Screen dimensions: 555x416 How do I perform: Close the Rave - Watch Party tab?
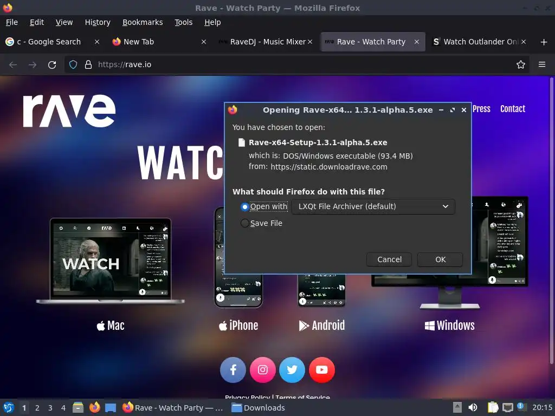coord(417,42)
